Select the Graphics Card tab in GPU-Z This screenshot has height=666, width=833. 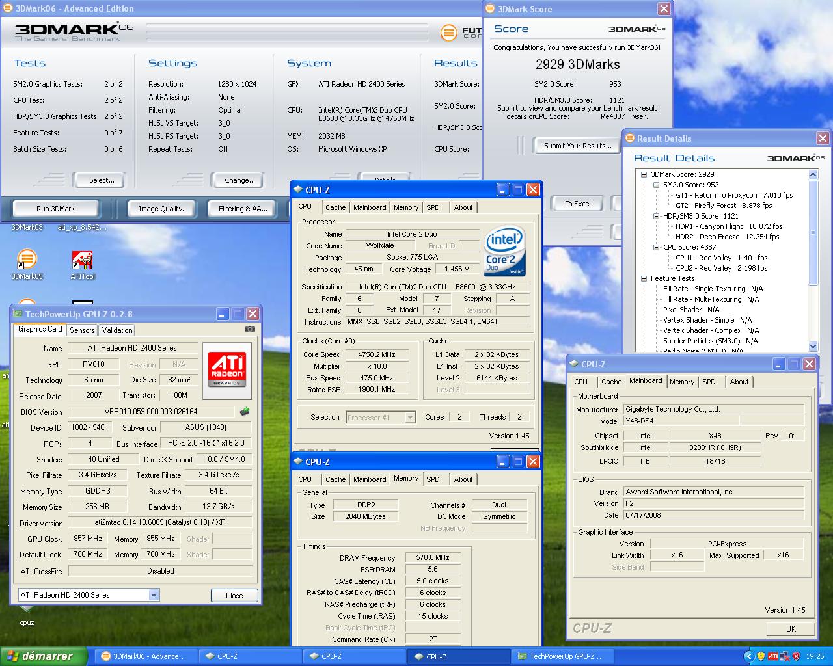(x=40, y=329)
